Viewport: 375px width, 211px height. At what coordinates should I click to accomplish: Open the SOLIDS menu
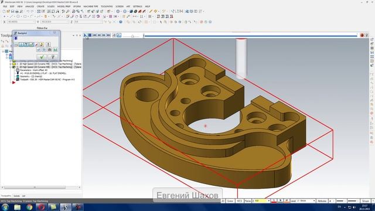[x=51, y=6]
